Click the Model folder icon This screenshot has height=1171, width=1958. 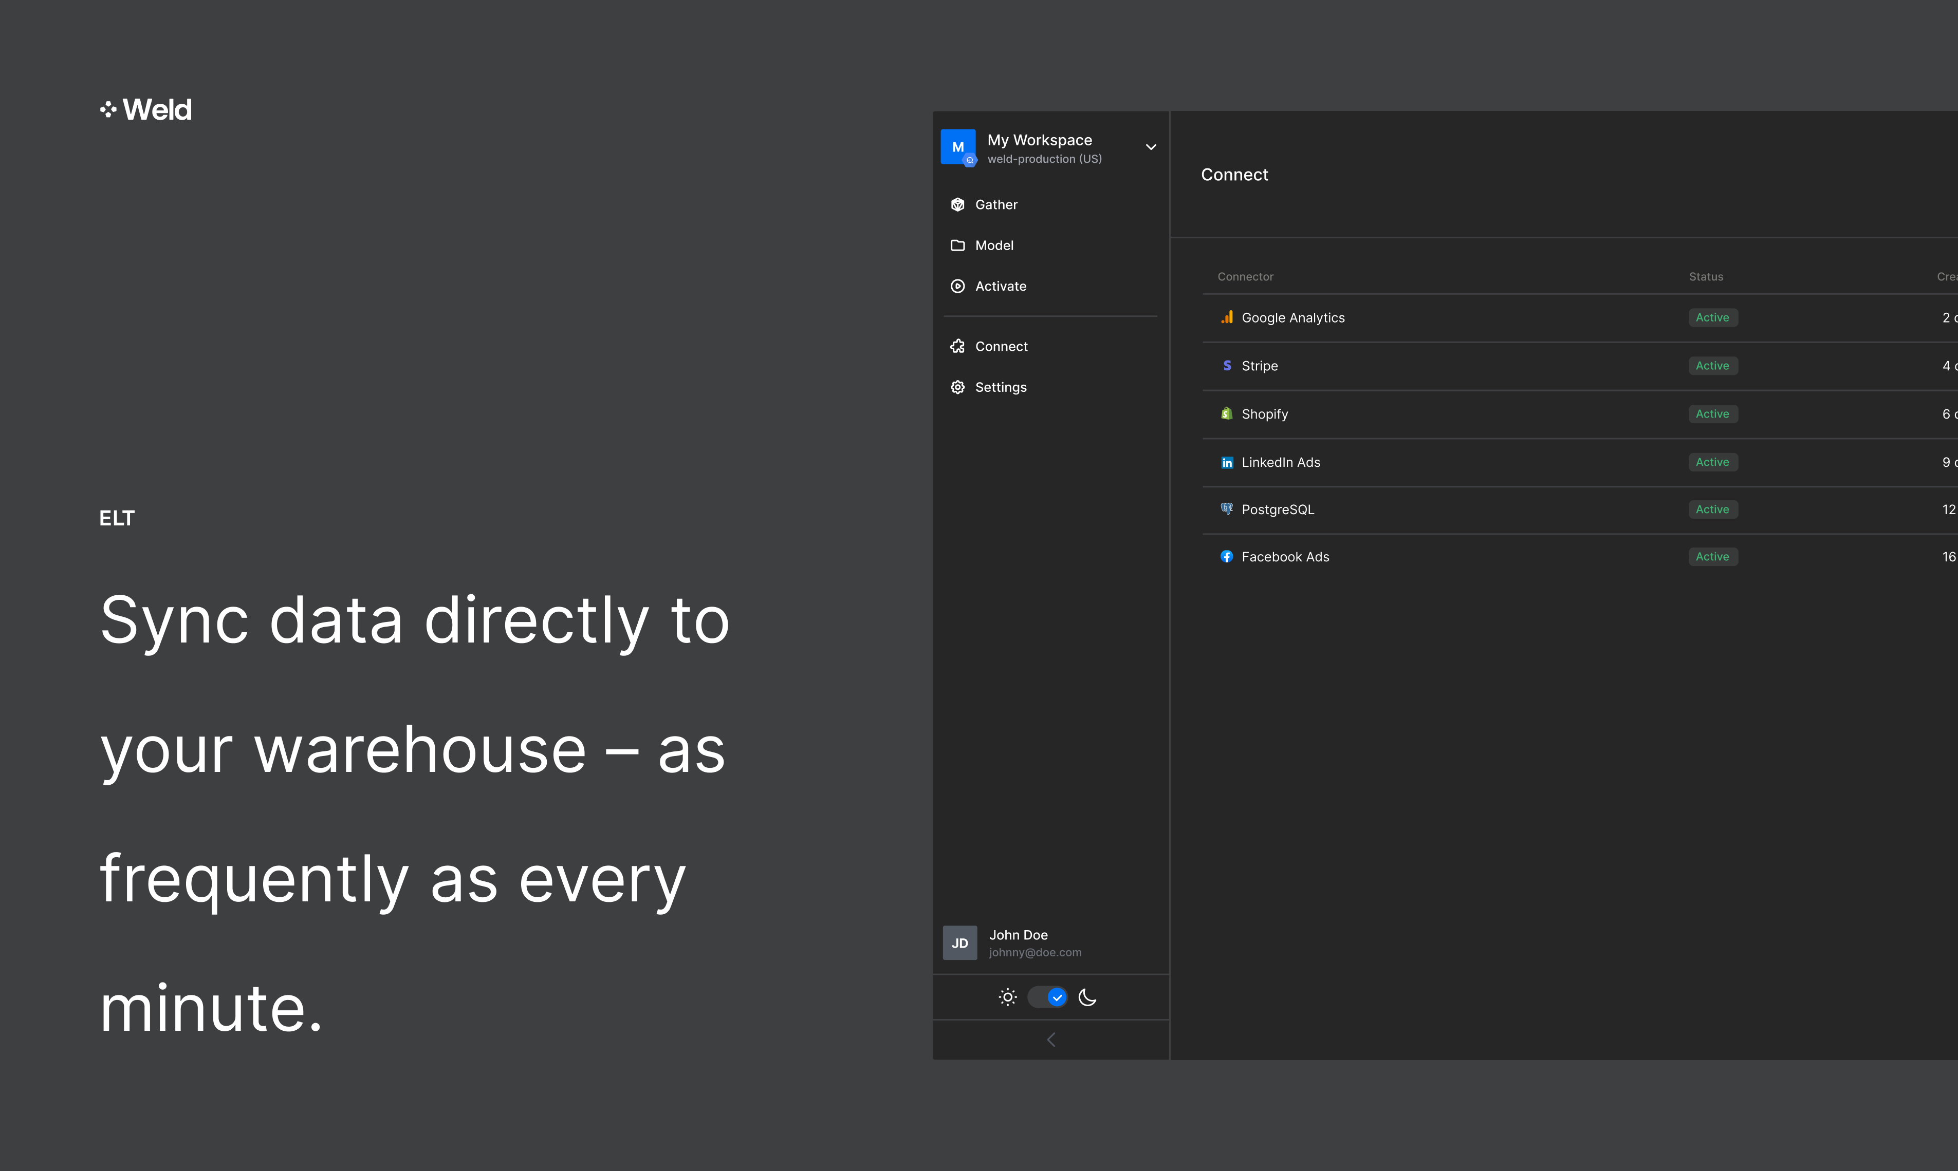click(958, 245)
